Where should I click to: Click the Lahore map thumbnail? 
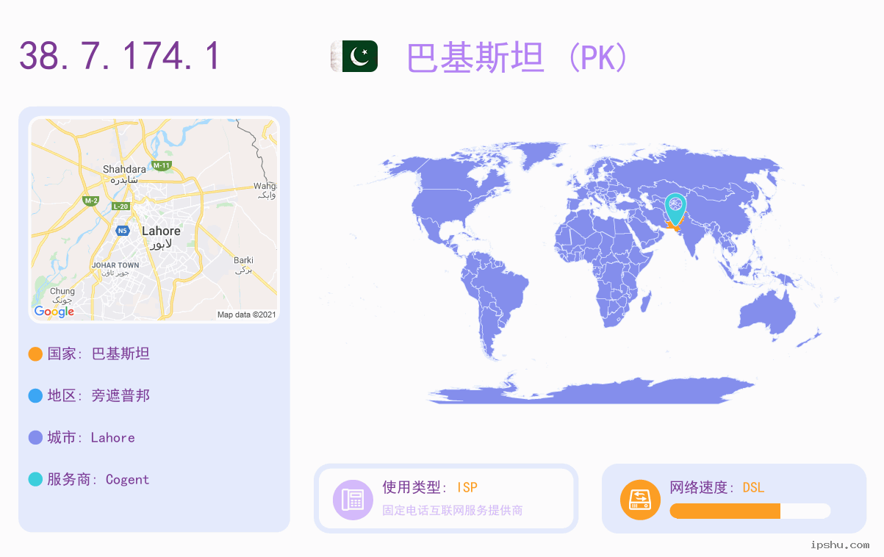click(154, 220)
